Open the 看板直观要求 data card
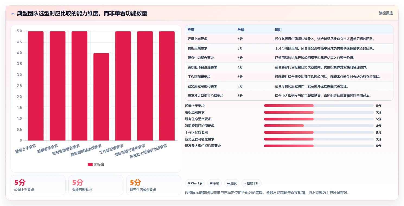This screenshot has height=206, width=404. pyautogui.click(x=96, y=185)
